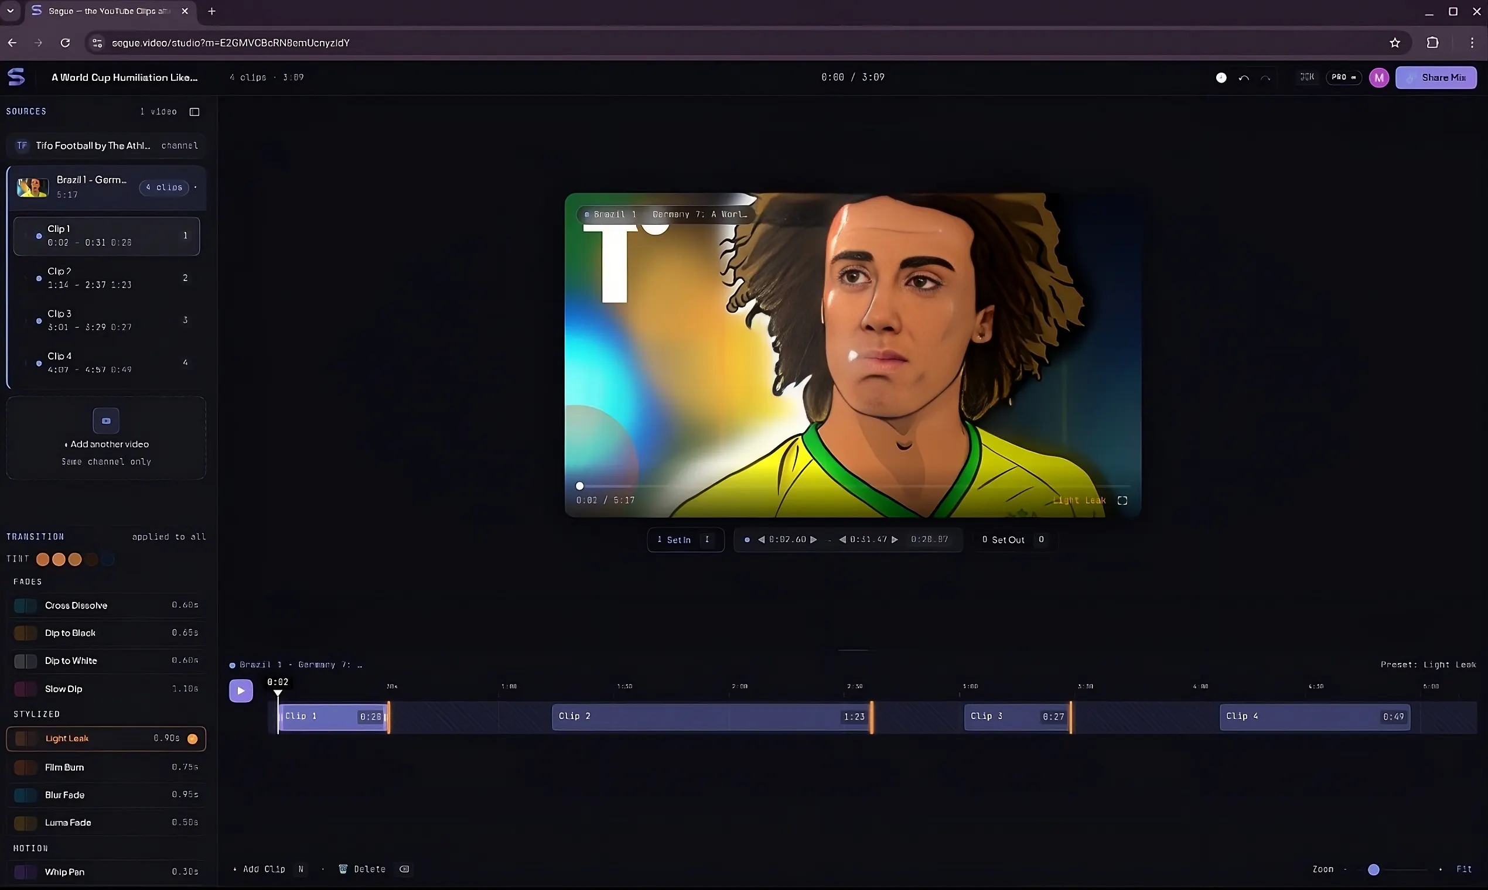1488x890 pixels.
Task: Nudge the out-point 0:31.47 forward with the right arrow
Action: (895, 539)
